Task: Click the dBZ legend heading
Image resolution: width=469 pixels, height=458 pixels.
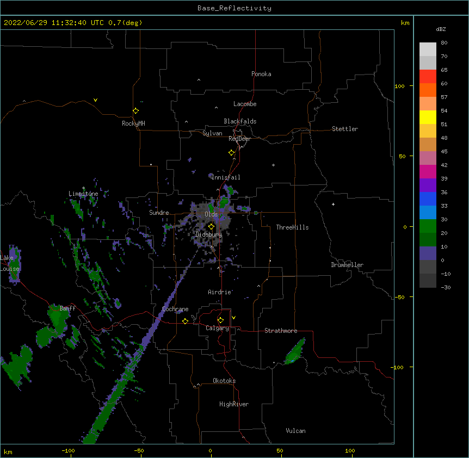Action: pyautogui.click(x=441, y=29)
